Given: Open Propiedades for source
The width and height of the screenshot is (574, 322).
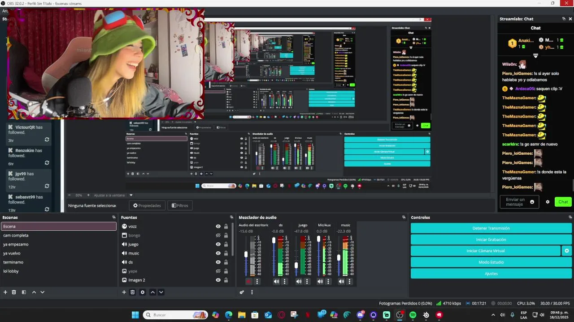Looking at the screenshot, I should [x=147, y=206].
